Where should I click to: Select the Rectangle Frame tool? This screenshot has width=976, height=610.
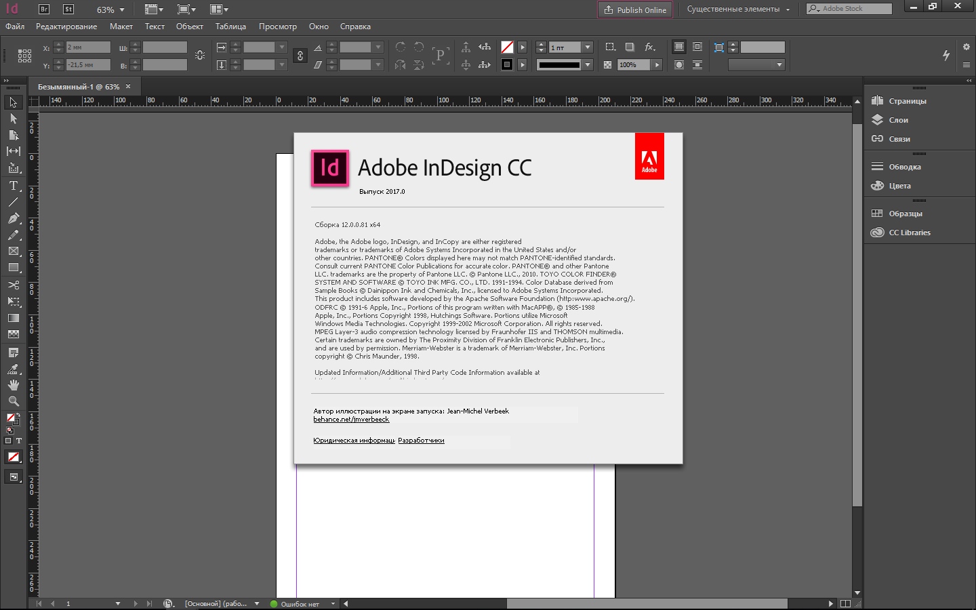coord(13,251)
